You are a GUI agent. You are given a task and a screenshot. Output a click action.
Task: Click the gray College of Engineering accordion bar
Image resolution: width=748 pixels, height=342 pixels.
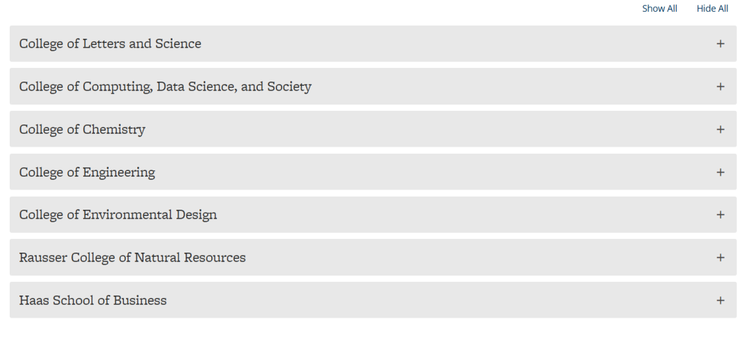[373, 172]
